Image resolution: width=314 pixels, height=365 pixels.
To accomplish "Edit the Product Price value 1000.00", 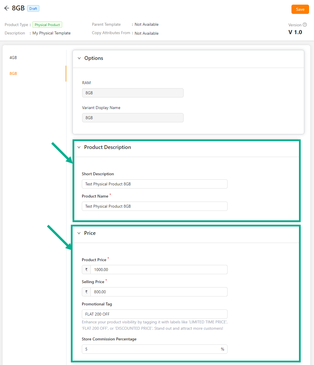I will click(158, 270).
